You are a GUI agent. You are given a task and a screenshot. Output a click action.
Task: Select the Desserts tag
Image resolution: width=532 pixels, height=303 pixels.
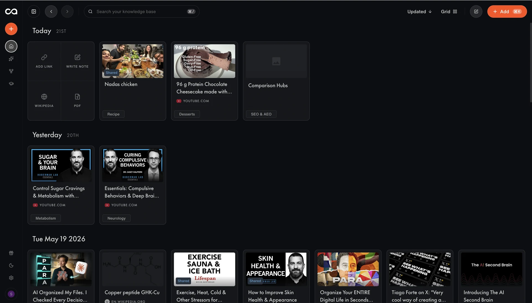coord(187,114)
